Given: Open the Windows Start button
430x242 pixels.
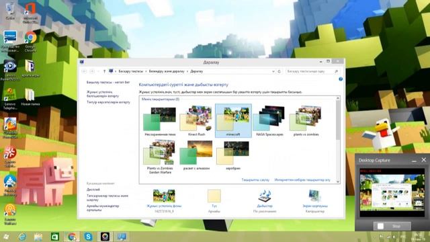Looking at the screenshot, I should tap(6, 237).
